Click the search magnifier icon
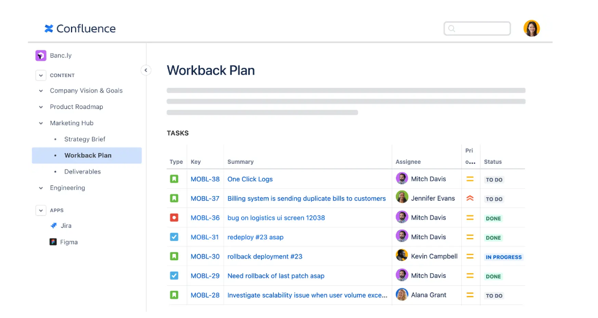Viewport: 598px width, 318px height. tap(451, 28)
